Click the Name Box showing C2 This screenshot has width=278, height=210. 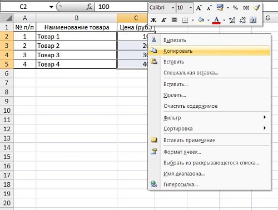24,7
